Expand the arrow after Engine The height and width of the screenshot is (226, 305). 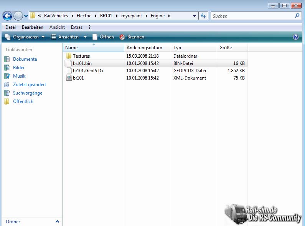click(169, 16)
